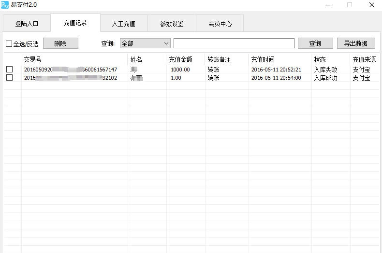
Task: Click the 易支付 Pay app icon in title bar
Action: click(5, 5)
